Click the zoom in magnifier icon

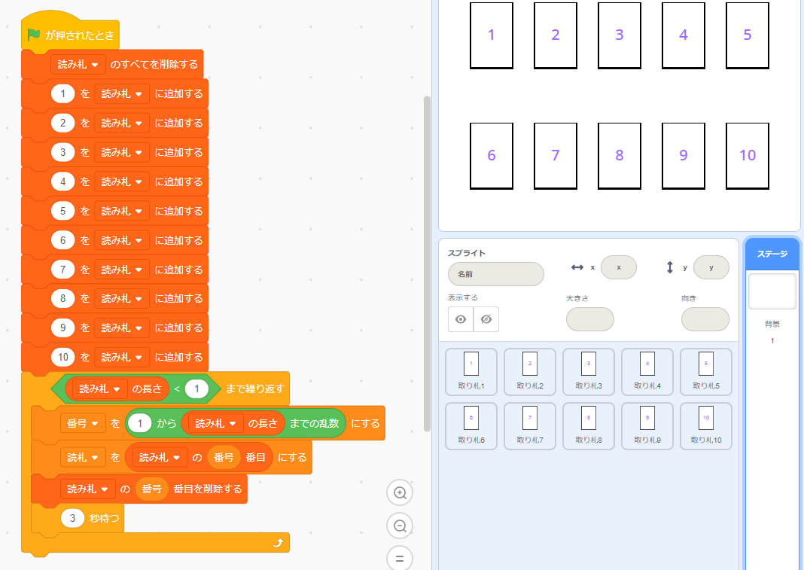pos(400,493)
